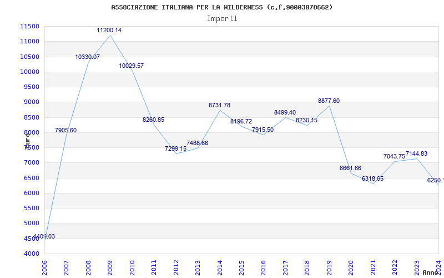Click the 9000 y-axis tick label
444x278 pixels.
31,102
